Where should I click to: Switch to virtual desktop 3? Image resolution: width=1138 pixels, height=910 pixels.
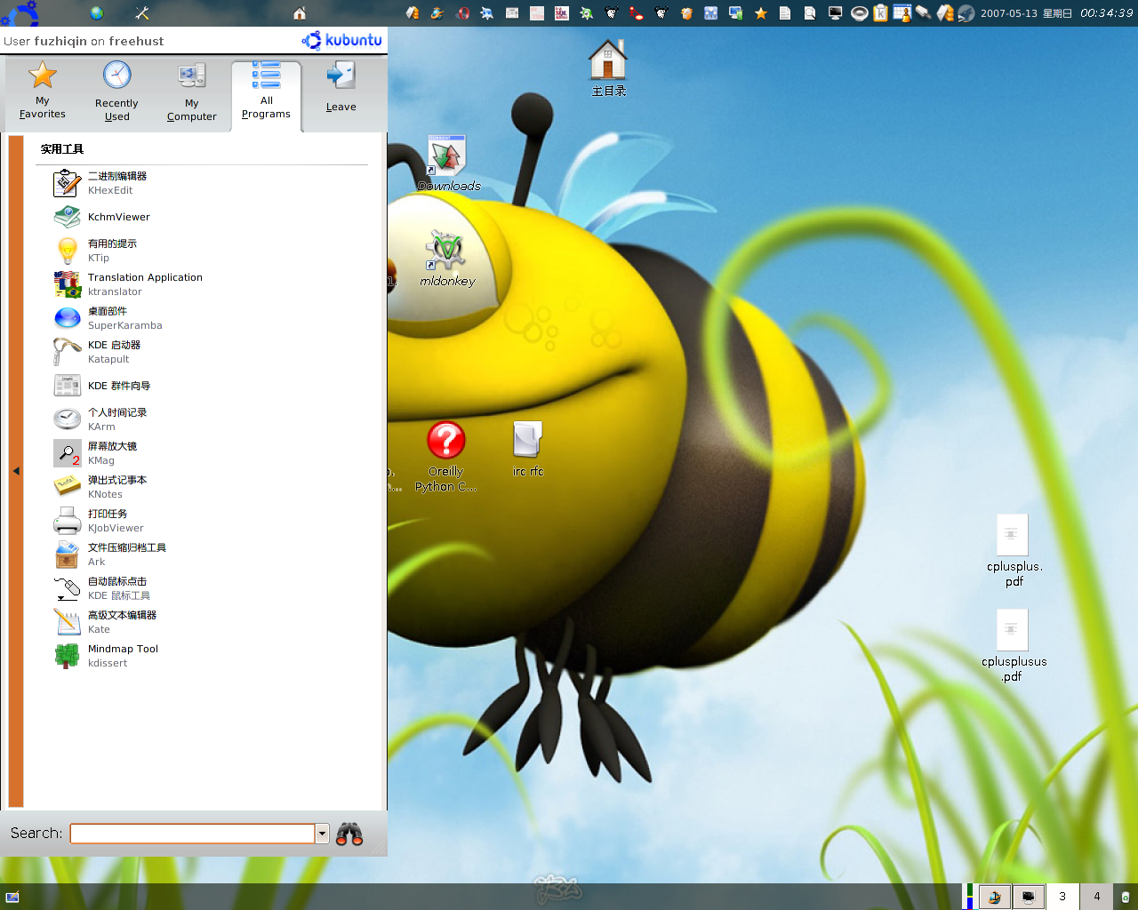pyautogui.click(x=1062, y=897)
